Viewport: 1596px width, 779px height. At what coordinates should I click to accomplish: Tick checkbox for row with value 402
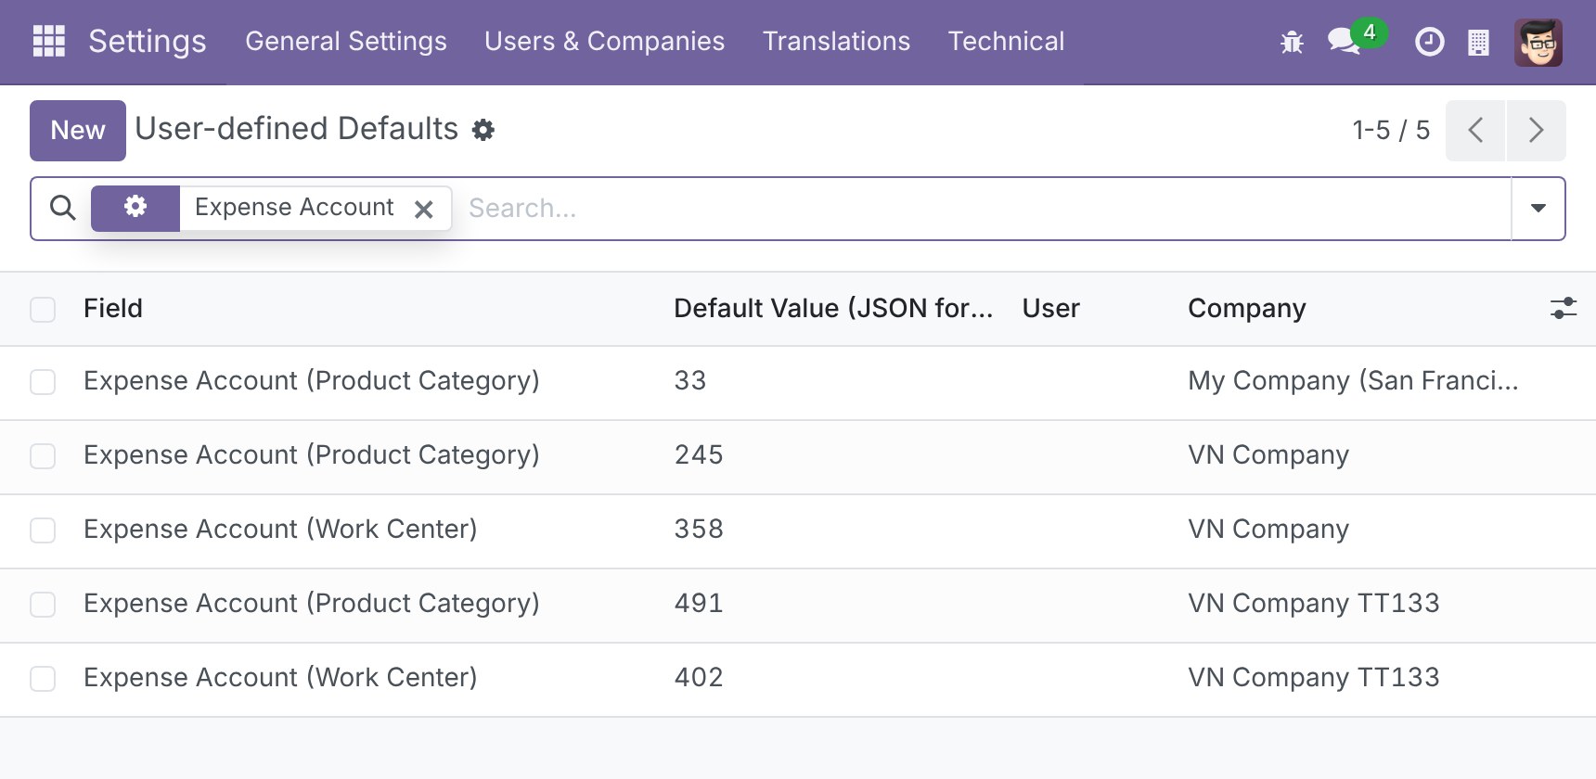point(43,679)
